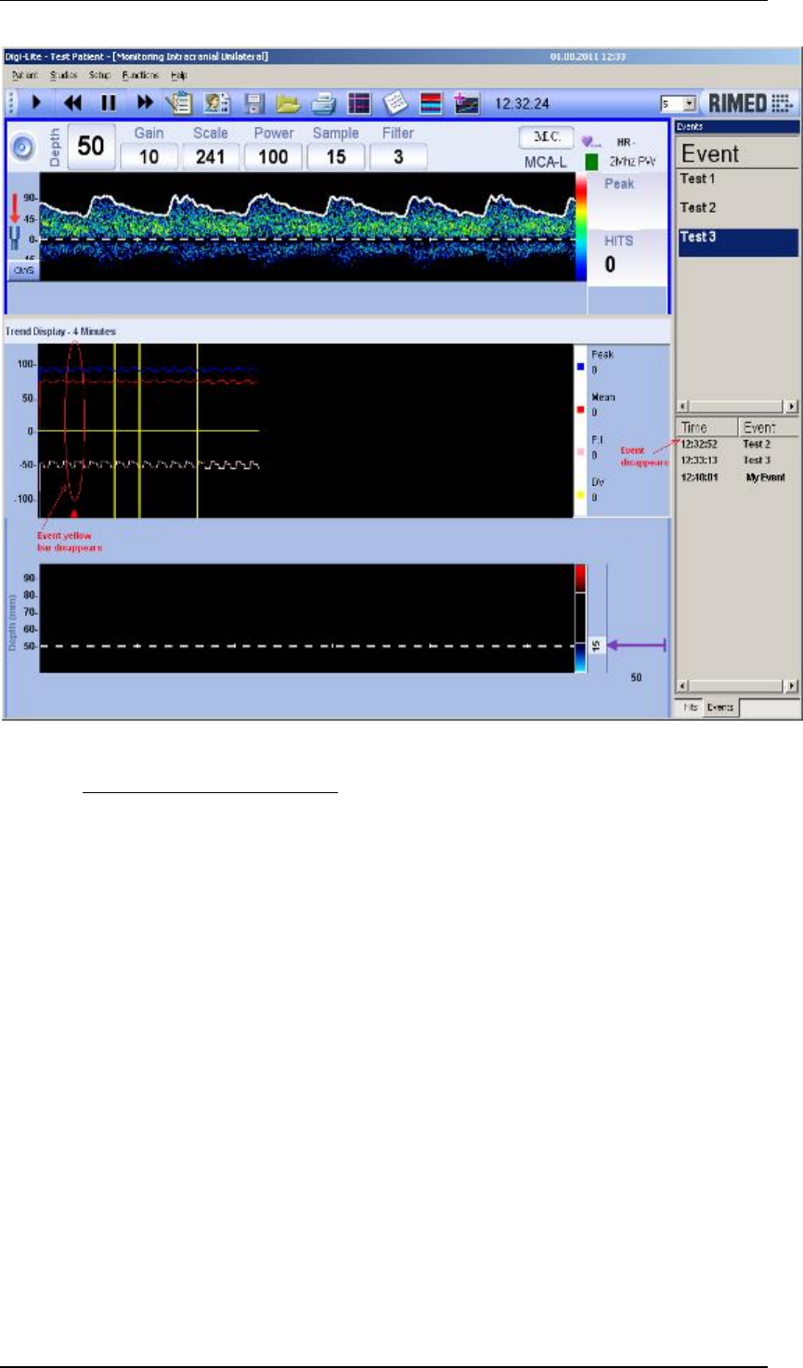Open the Setup menu

click(x=99, y=74)
